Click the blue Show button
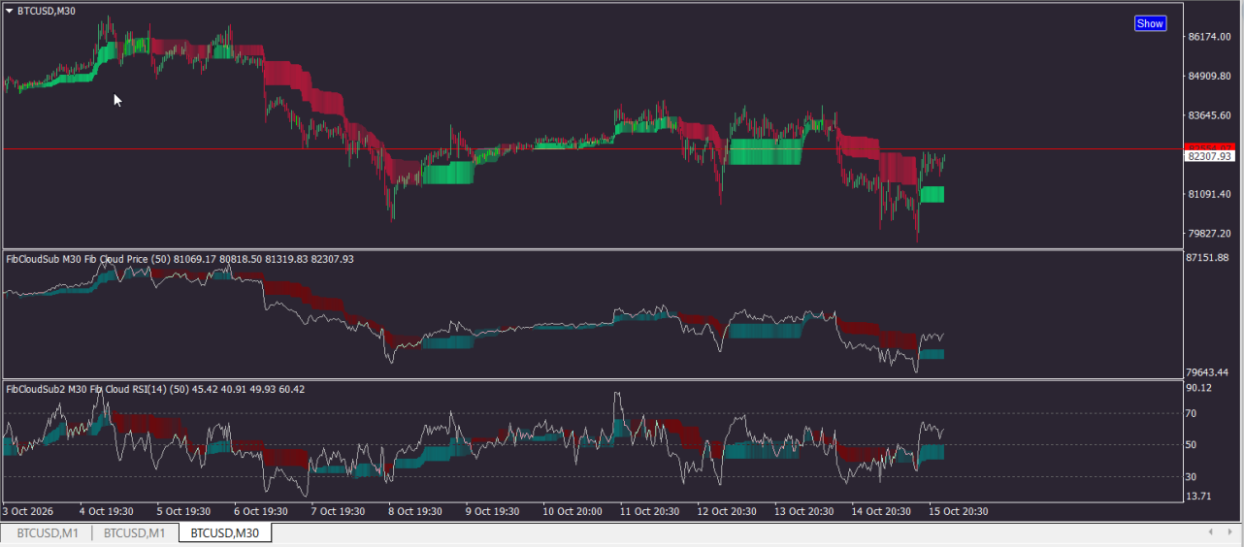 (1150, 23)
